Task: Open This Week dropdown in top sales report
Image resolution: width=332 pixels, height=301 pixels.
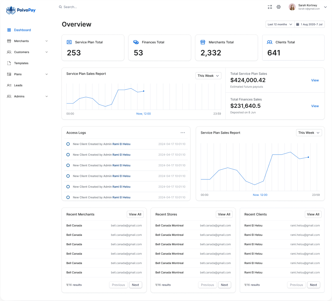Action: [x=208, y=76]
